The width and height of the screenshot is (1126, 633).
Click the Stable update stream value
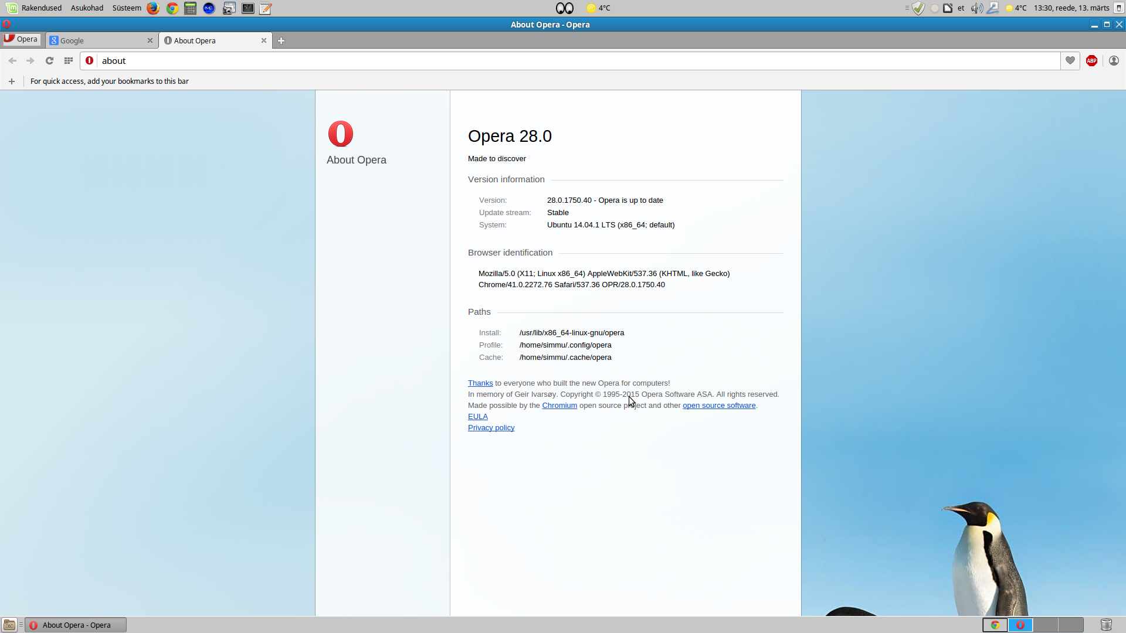click(x=558, y=213)
